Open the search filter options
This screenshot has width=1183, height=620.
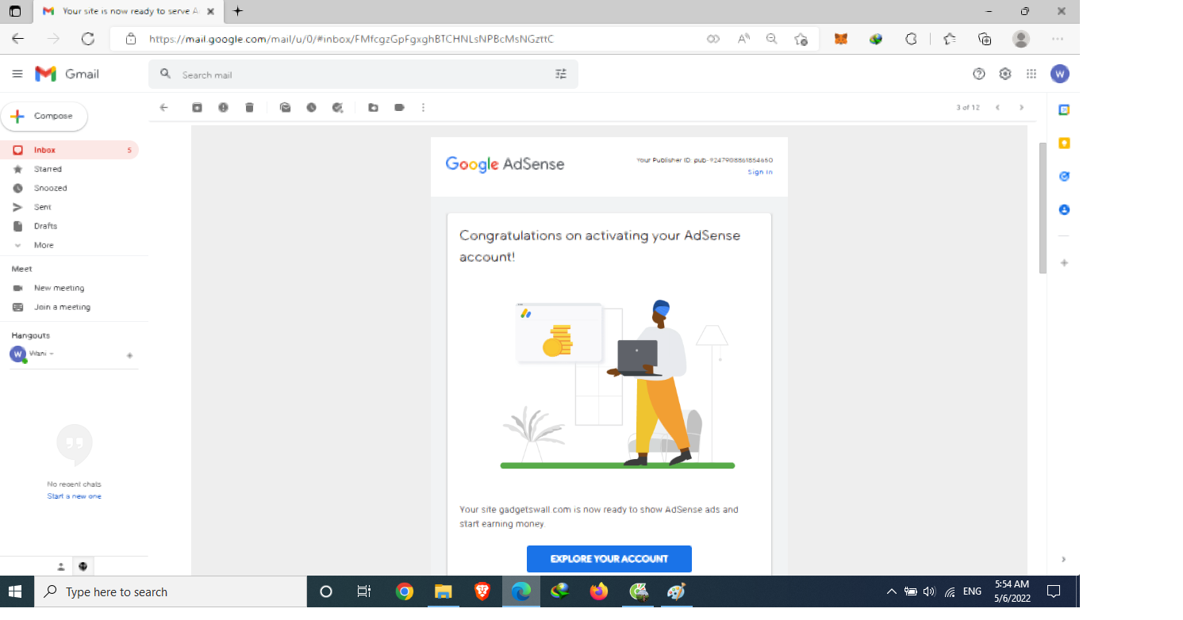[561, 73]
